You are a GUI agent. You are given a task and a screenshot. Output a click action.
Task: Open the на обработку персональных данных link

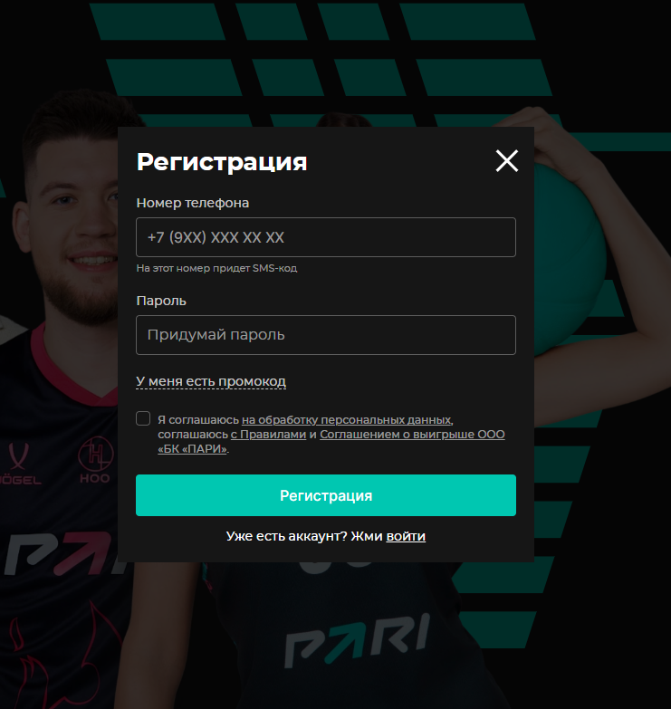click(347, 420)
